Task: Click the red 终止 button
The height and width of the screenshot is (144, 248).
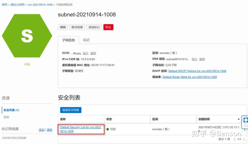Action: (x=108, y=27)
